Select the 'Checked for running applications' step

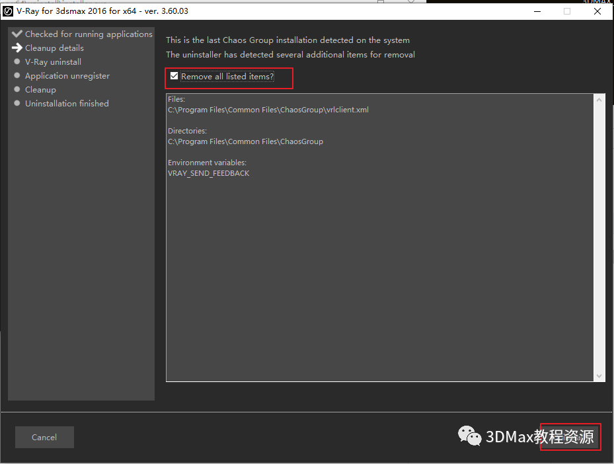89,34
